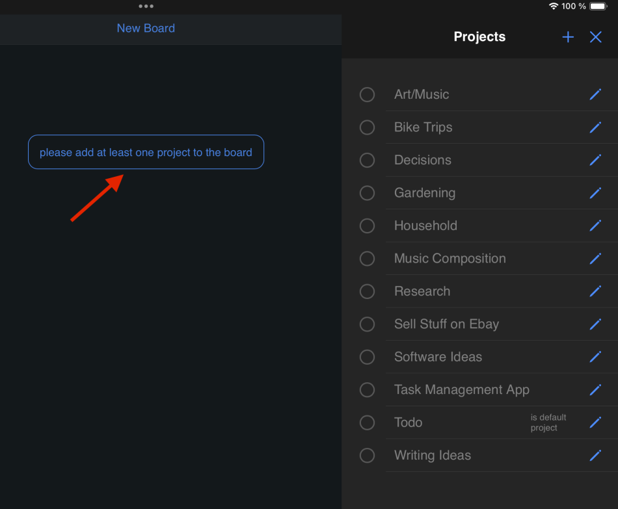Edit the Research project name

[595, 291]
